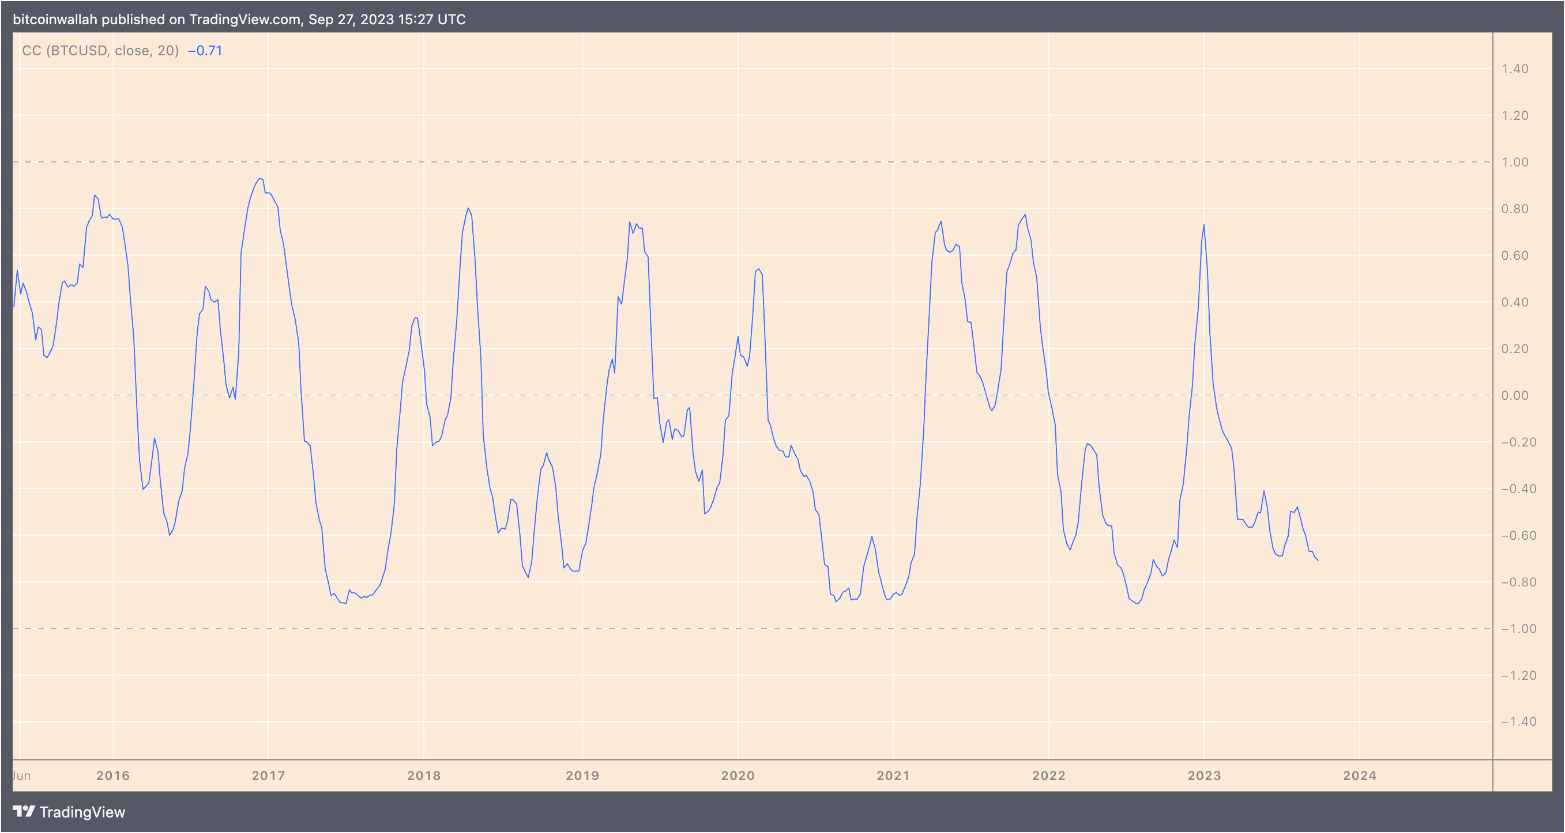Click the 0.80 value on price scale
Viewport: 1565px width, 833px height.
pyautogui.click(x=1515, y=209)
